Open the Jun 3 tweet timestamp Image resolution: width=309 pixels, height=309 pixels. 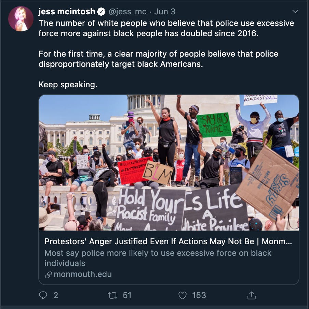tap(165, 12)
